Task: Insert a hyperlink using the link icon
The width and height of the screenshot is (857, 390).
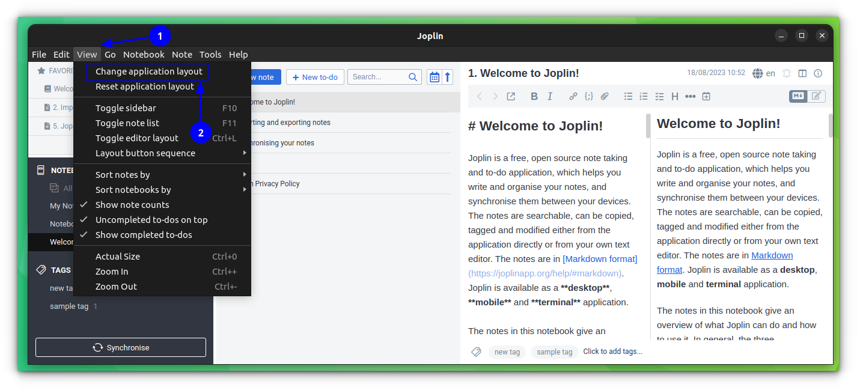Action: [573, 96]
